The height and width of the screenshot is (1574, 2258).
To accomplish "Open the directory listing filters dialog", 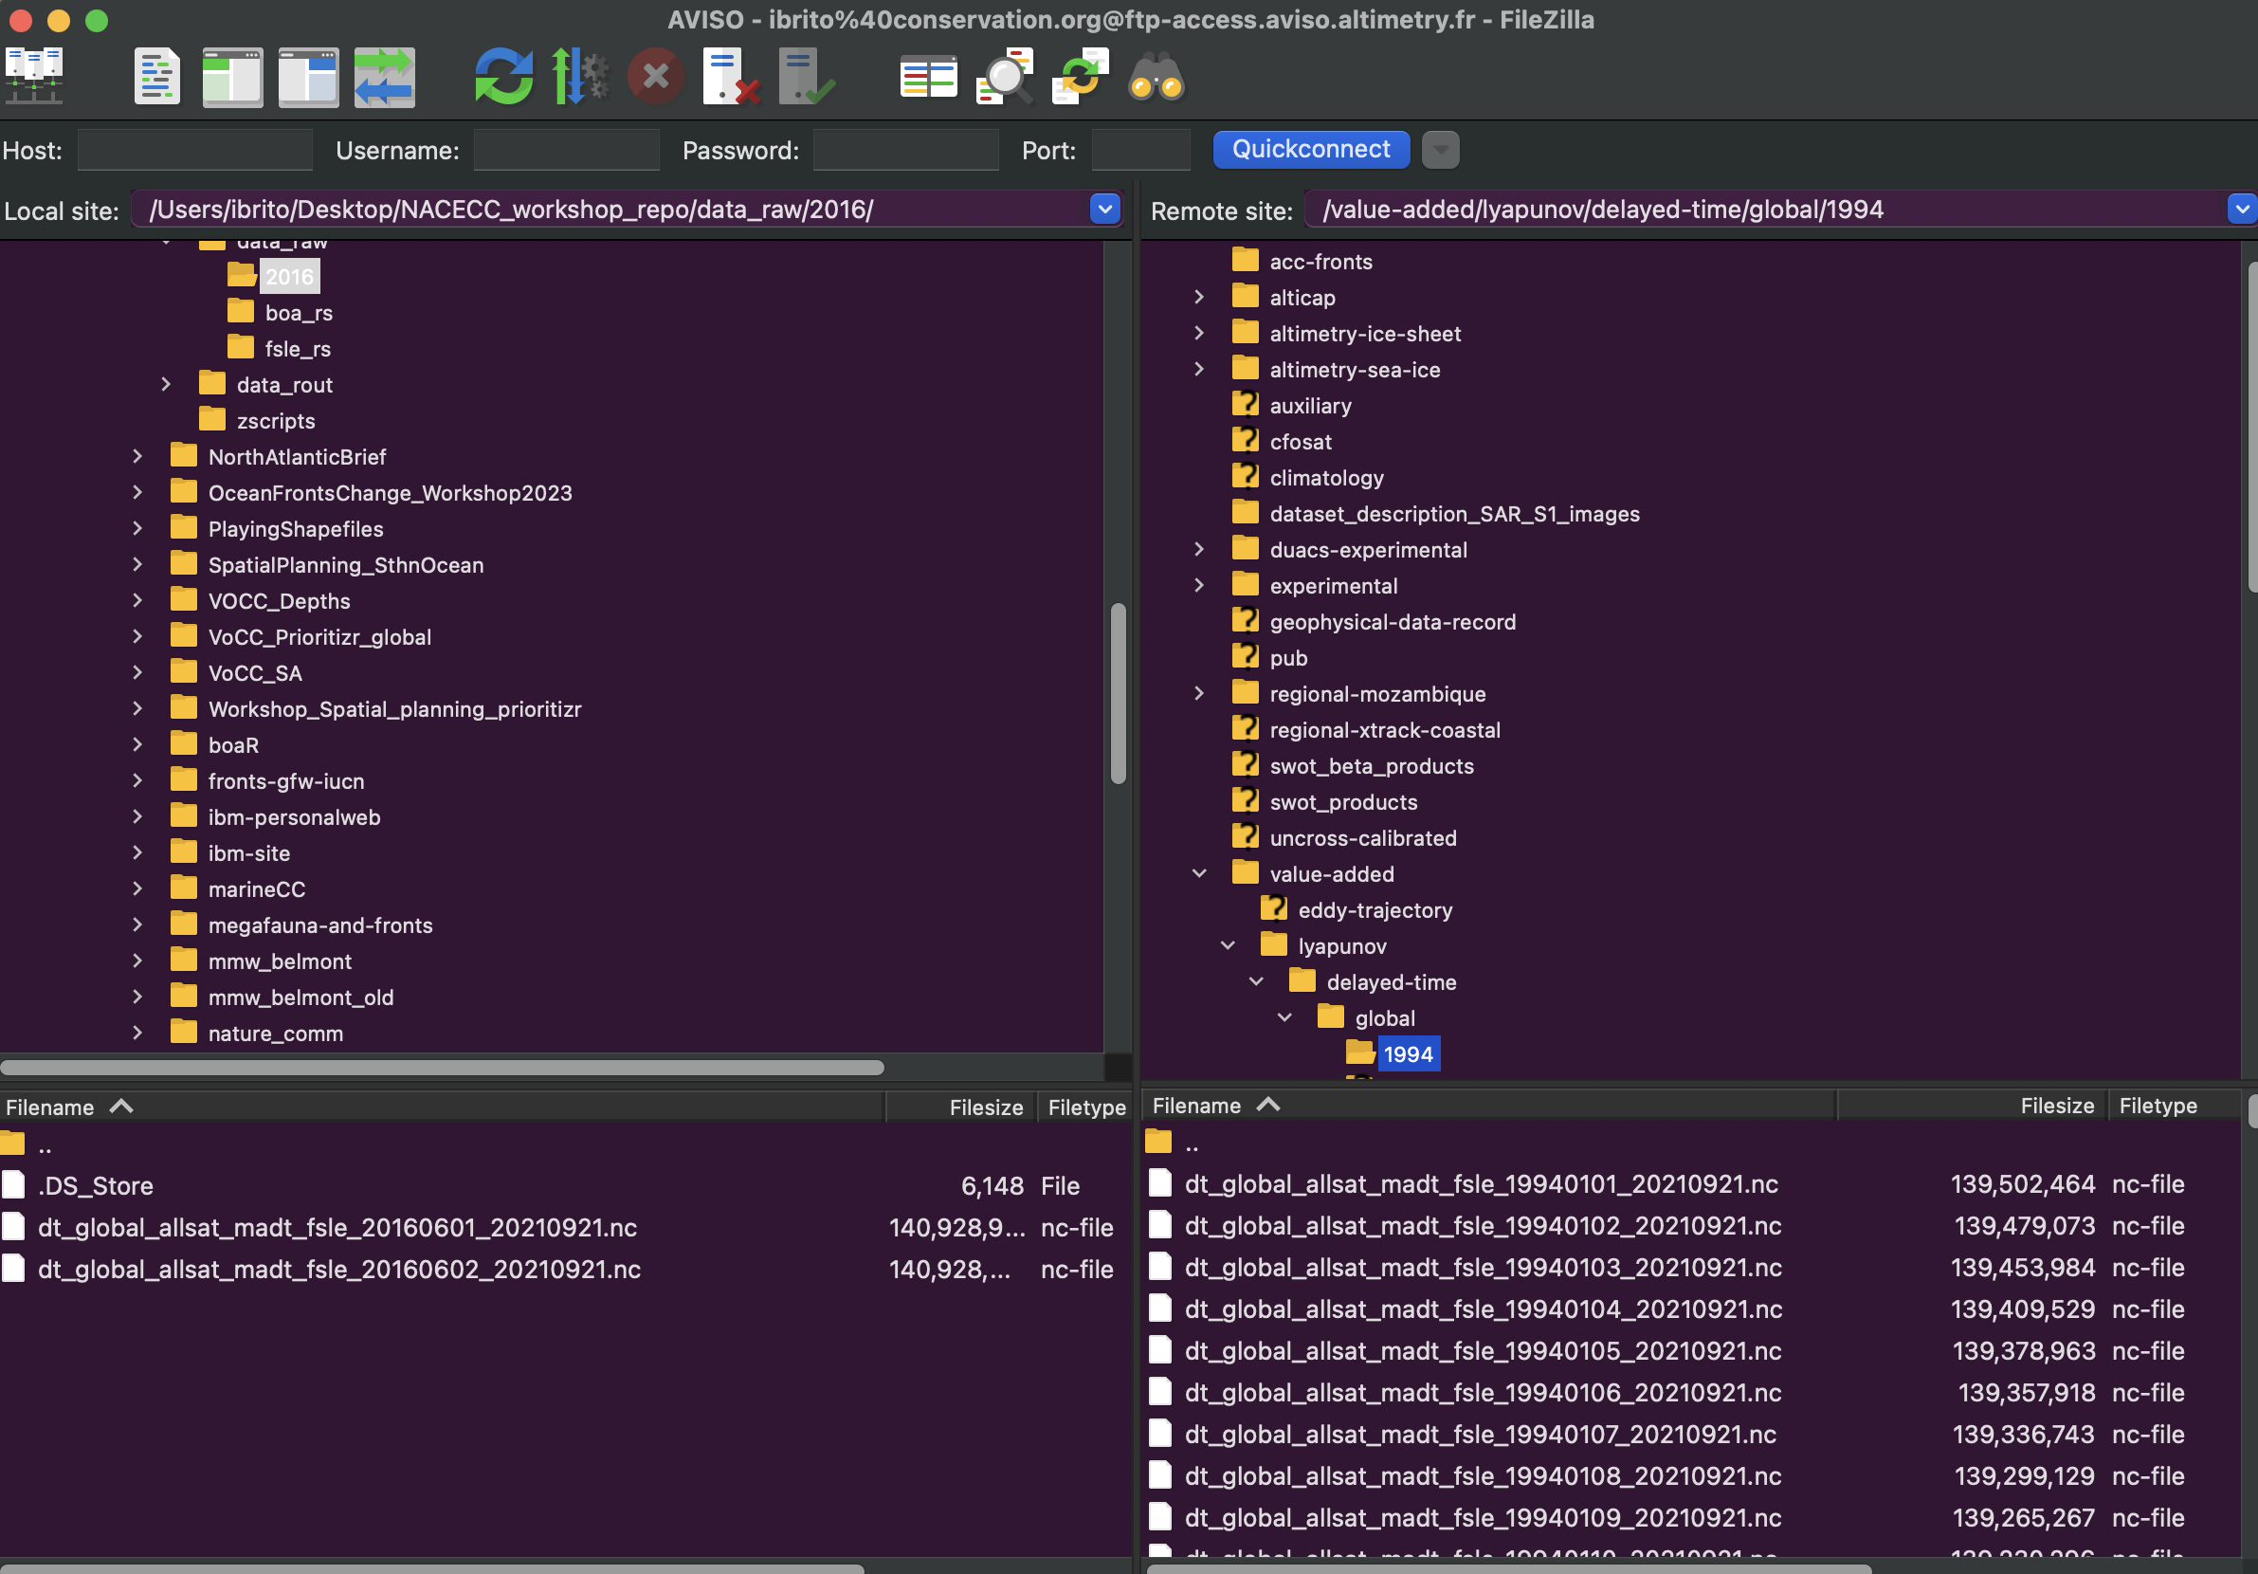I will tap(928, 76).
